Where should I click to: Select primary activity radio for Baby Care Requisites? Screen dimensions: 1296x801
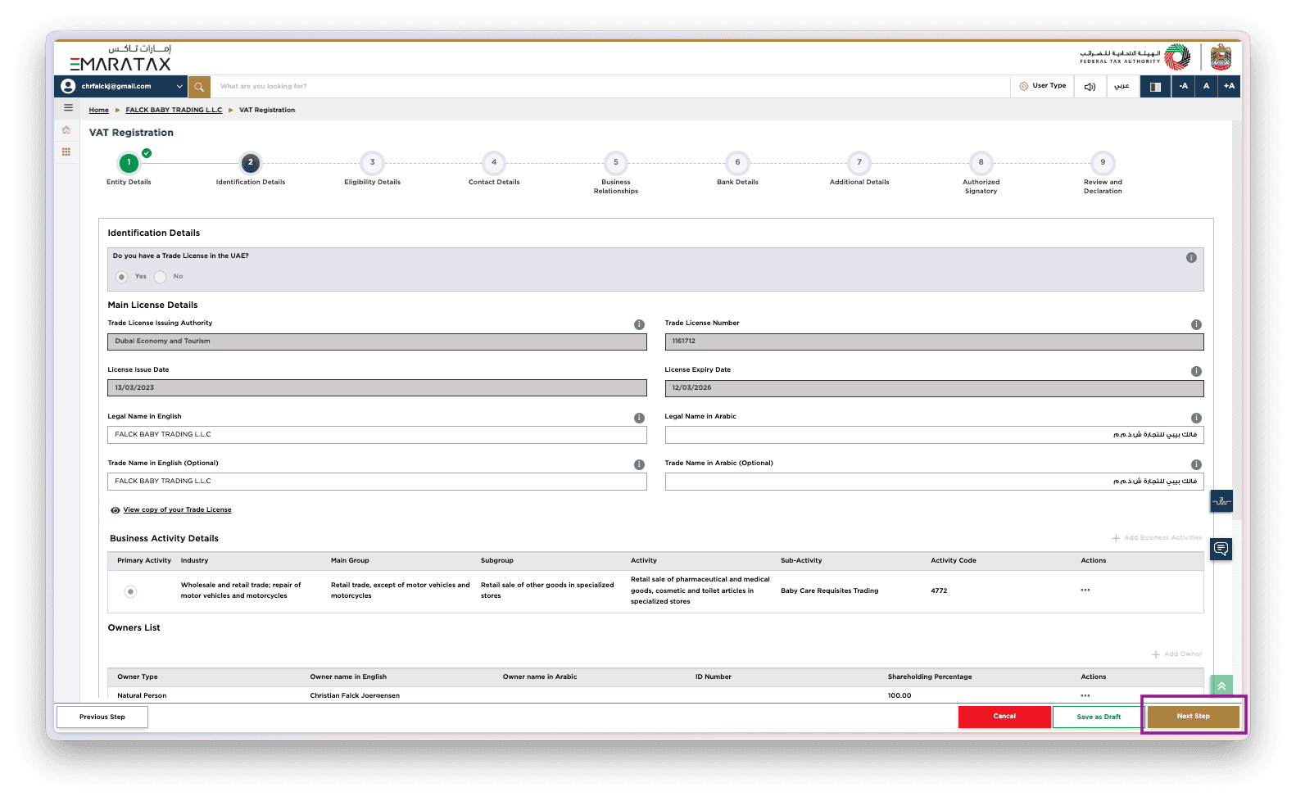pyautogui.click(x=130, y=591)
